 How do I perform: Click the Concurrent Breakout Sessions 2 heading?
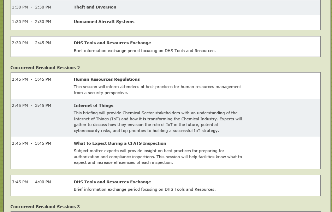tap(45, 68)
